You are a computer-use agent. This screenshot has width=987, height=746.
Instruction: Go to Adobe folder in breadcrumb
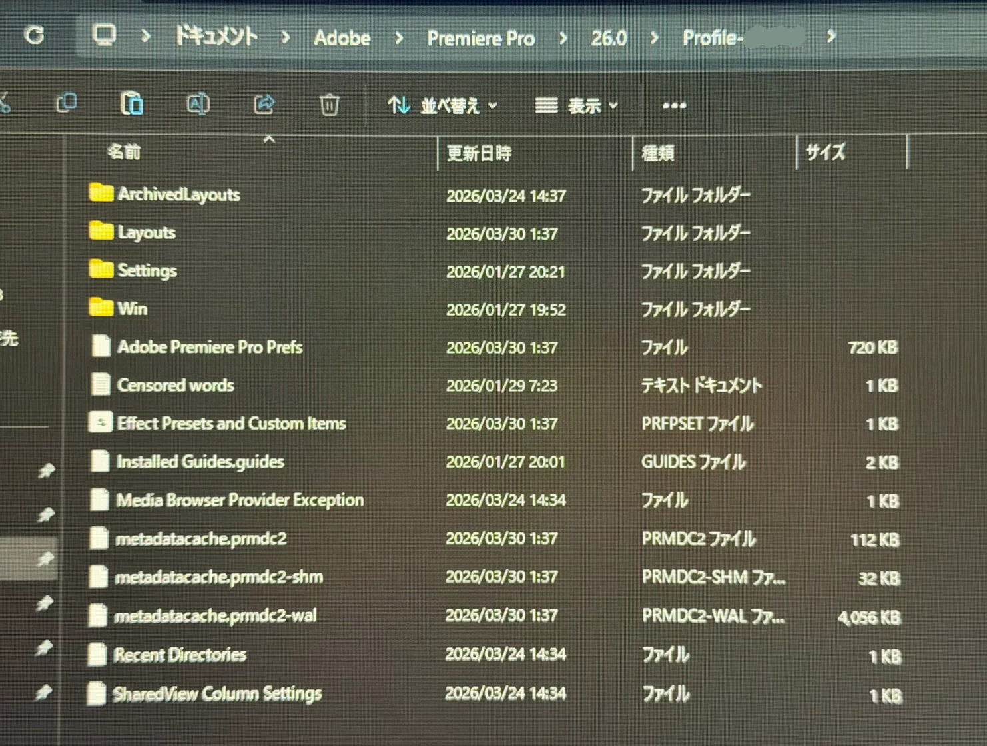342,38
